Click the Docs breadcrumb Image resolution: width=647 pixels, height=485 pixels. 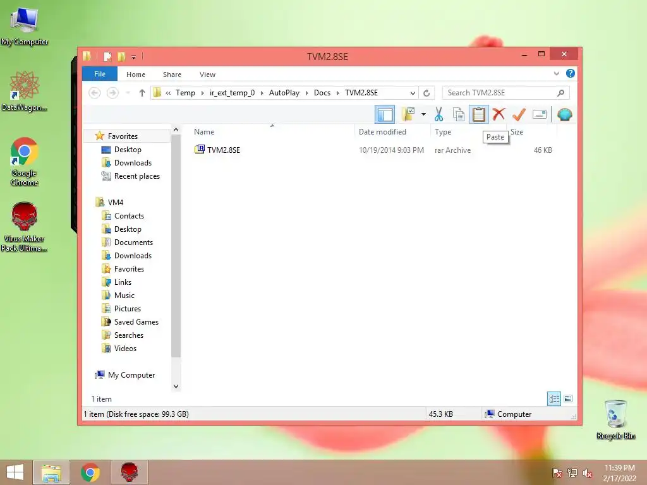322,93
